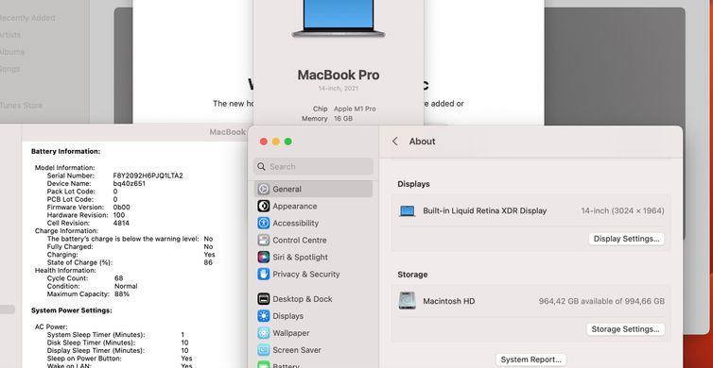
Task: Open Appearance settings icon
Action: (x=263, y=206)
